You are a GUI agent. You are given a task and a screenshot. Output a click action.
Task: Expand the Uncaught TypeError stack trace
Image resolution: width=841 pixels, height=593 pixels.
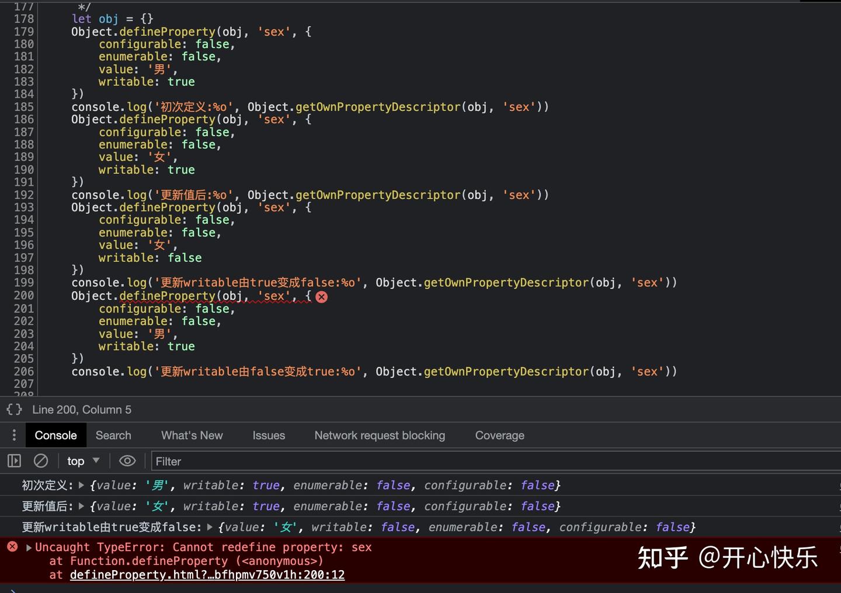pos(29,547)
